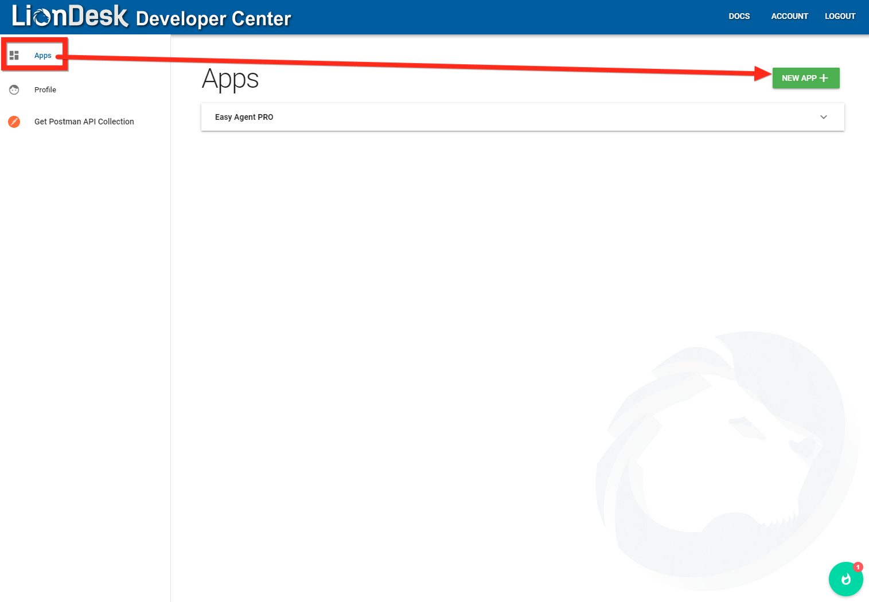
Task: Open Get Postman API Collection
Action: [84, 122]
